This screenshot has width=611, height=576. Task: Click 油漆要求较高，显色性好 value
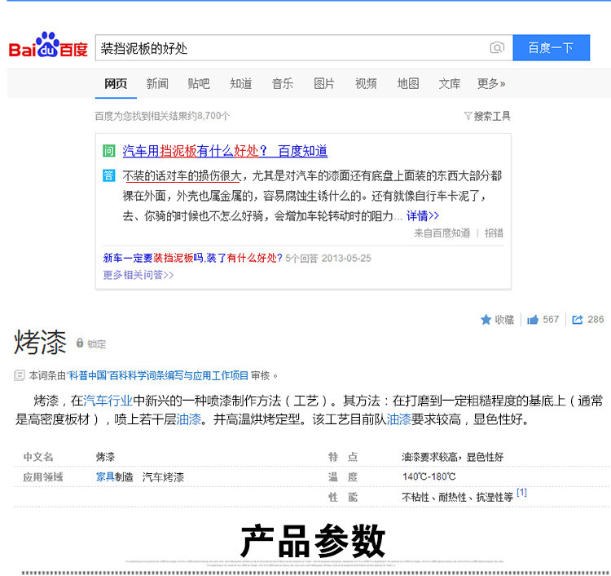click(x=452, y=457)
